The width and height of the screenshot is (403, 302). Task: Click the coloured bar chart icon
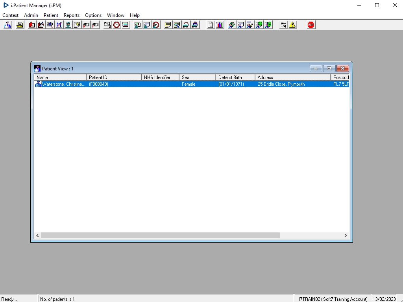click(220, 25)
